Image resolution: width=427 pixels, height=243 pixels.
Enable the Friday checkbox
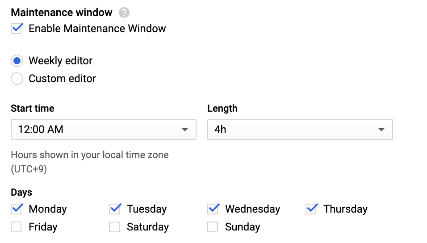click(x=17, y=227)
